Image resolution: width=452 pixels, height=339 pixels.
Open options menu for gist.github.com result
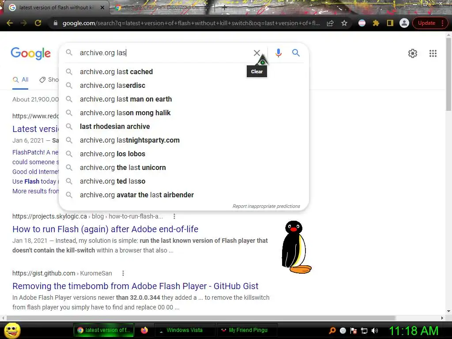(x=123, y=273)
